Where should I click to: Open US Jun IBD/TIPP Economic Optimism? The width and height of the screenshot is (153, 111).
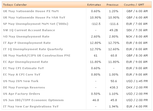pyautogui.click(x=33, y=100)
